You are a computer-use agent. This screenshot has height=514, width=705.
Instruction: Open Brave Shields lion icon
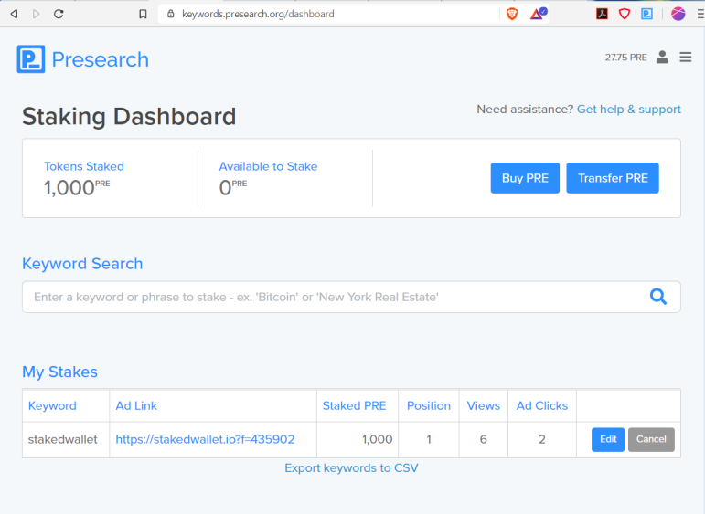[512, 14]
